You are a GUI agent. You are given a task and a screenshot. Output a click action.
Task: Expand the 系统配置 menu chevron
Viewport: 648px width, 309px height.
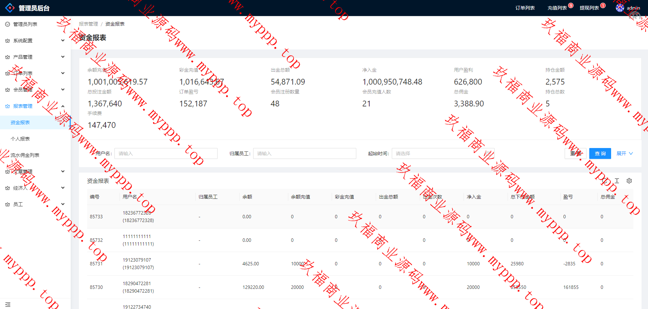pyautogui.click(x=63, y=41)
